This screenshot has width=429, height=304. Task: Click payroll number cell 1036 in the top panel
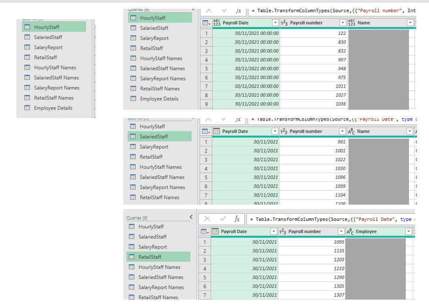click(x=314, y=104)
